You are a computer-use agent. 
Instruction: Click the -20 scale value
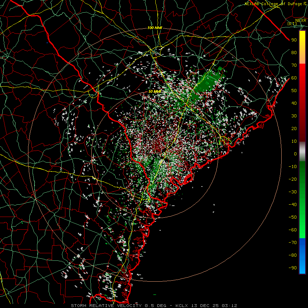(293, 179)
